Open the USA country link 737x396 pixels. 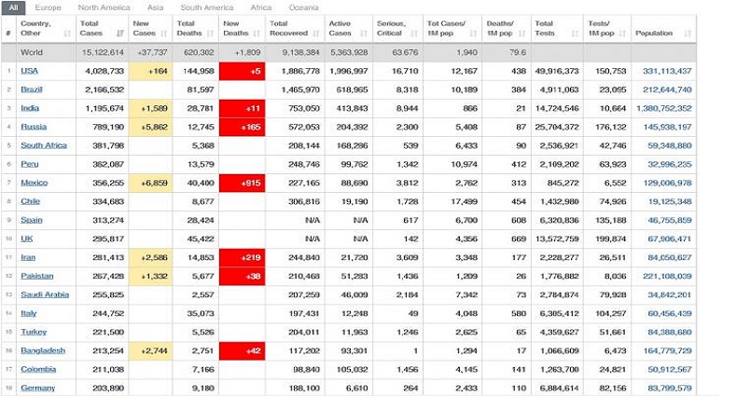coord(28,71)
